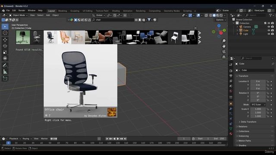Switch to the Shading workspace tab
The width and height of the screenshot is (276, 155).
[x=116, y=11]
